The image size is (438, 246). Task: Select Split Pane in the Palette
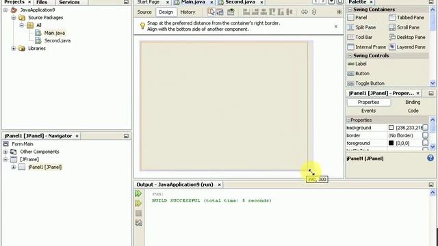tap(361, 27)
